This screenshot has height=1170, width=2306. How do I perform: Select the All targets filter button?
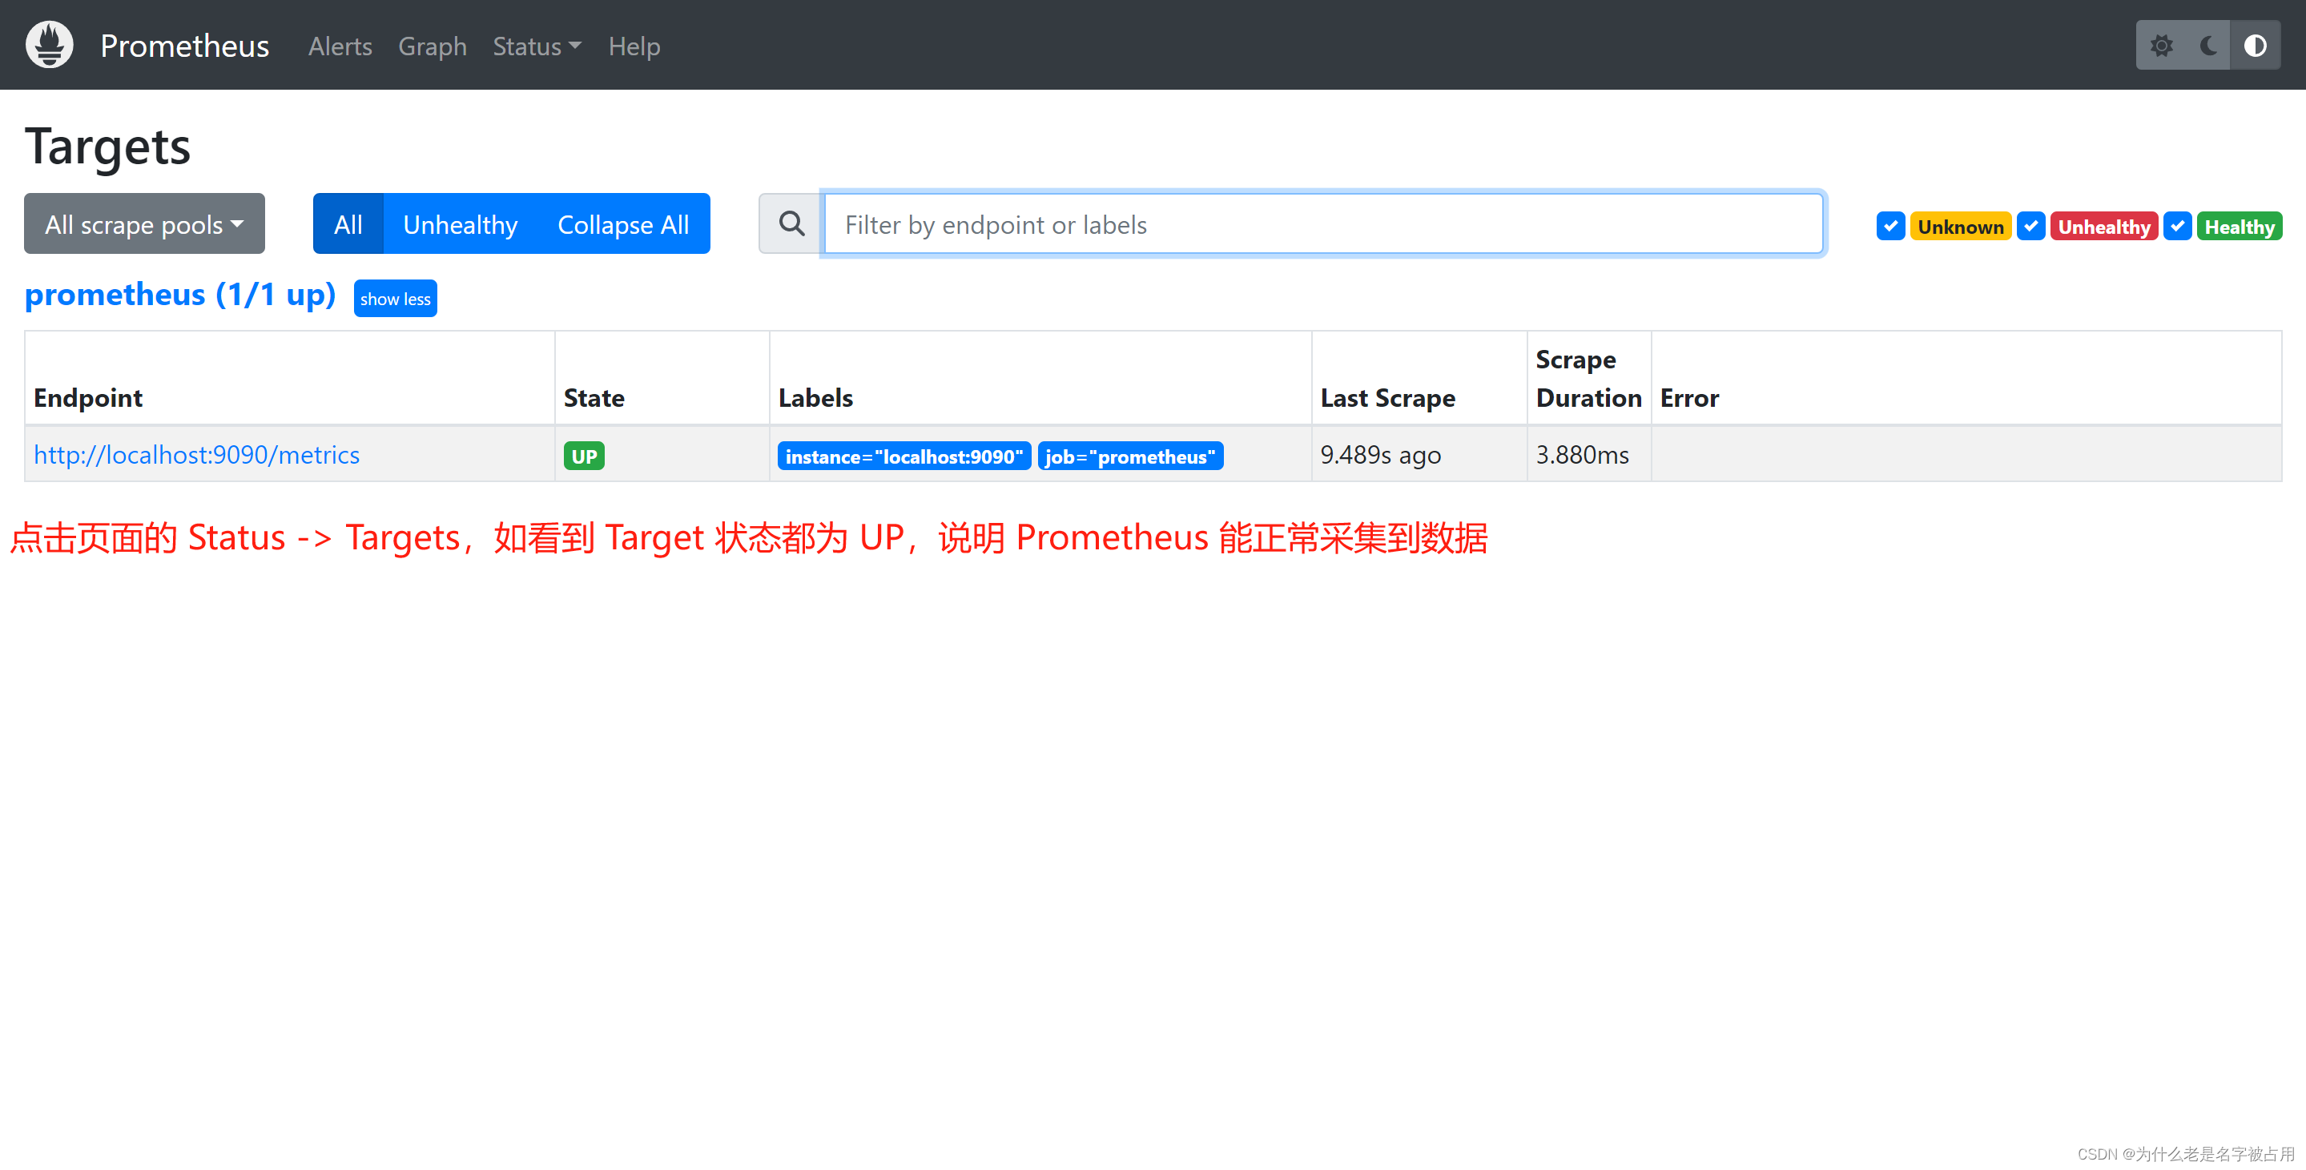(x=348, y=223)
